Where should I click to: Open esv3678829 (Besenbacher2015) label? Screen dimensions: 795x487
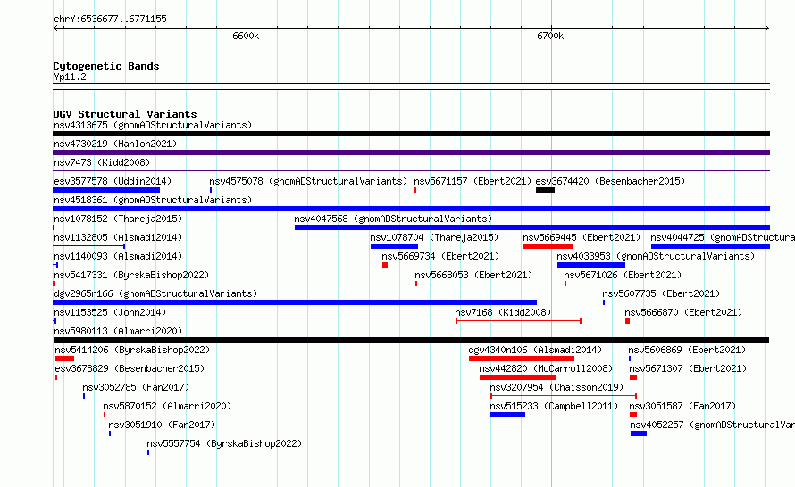pos(130,368)
